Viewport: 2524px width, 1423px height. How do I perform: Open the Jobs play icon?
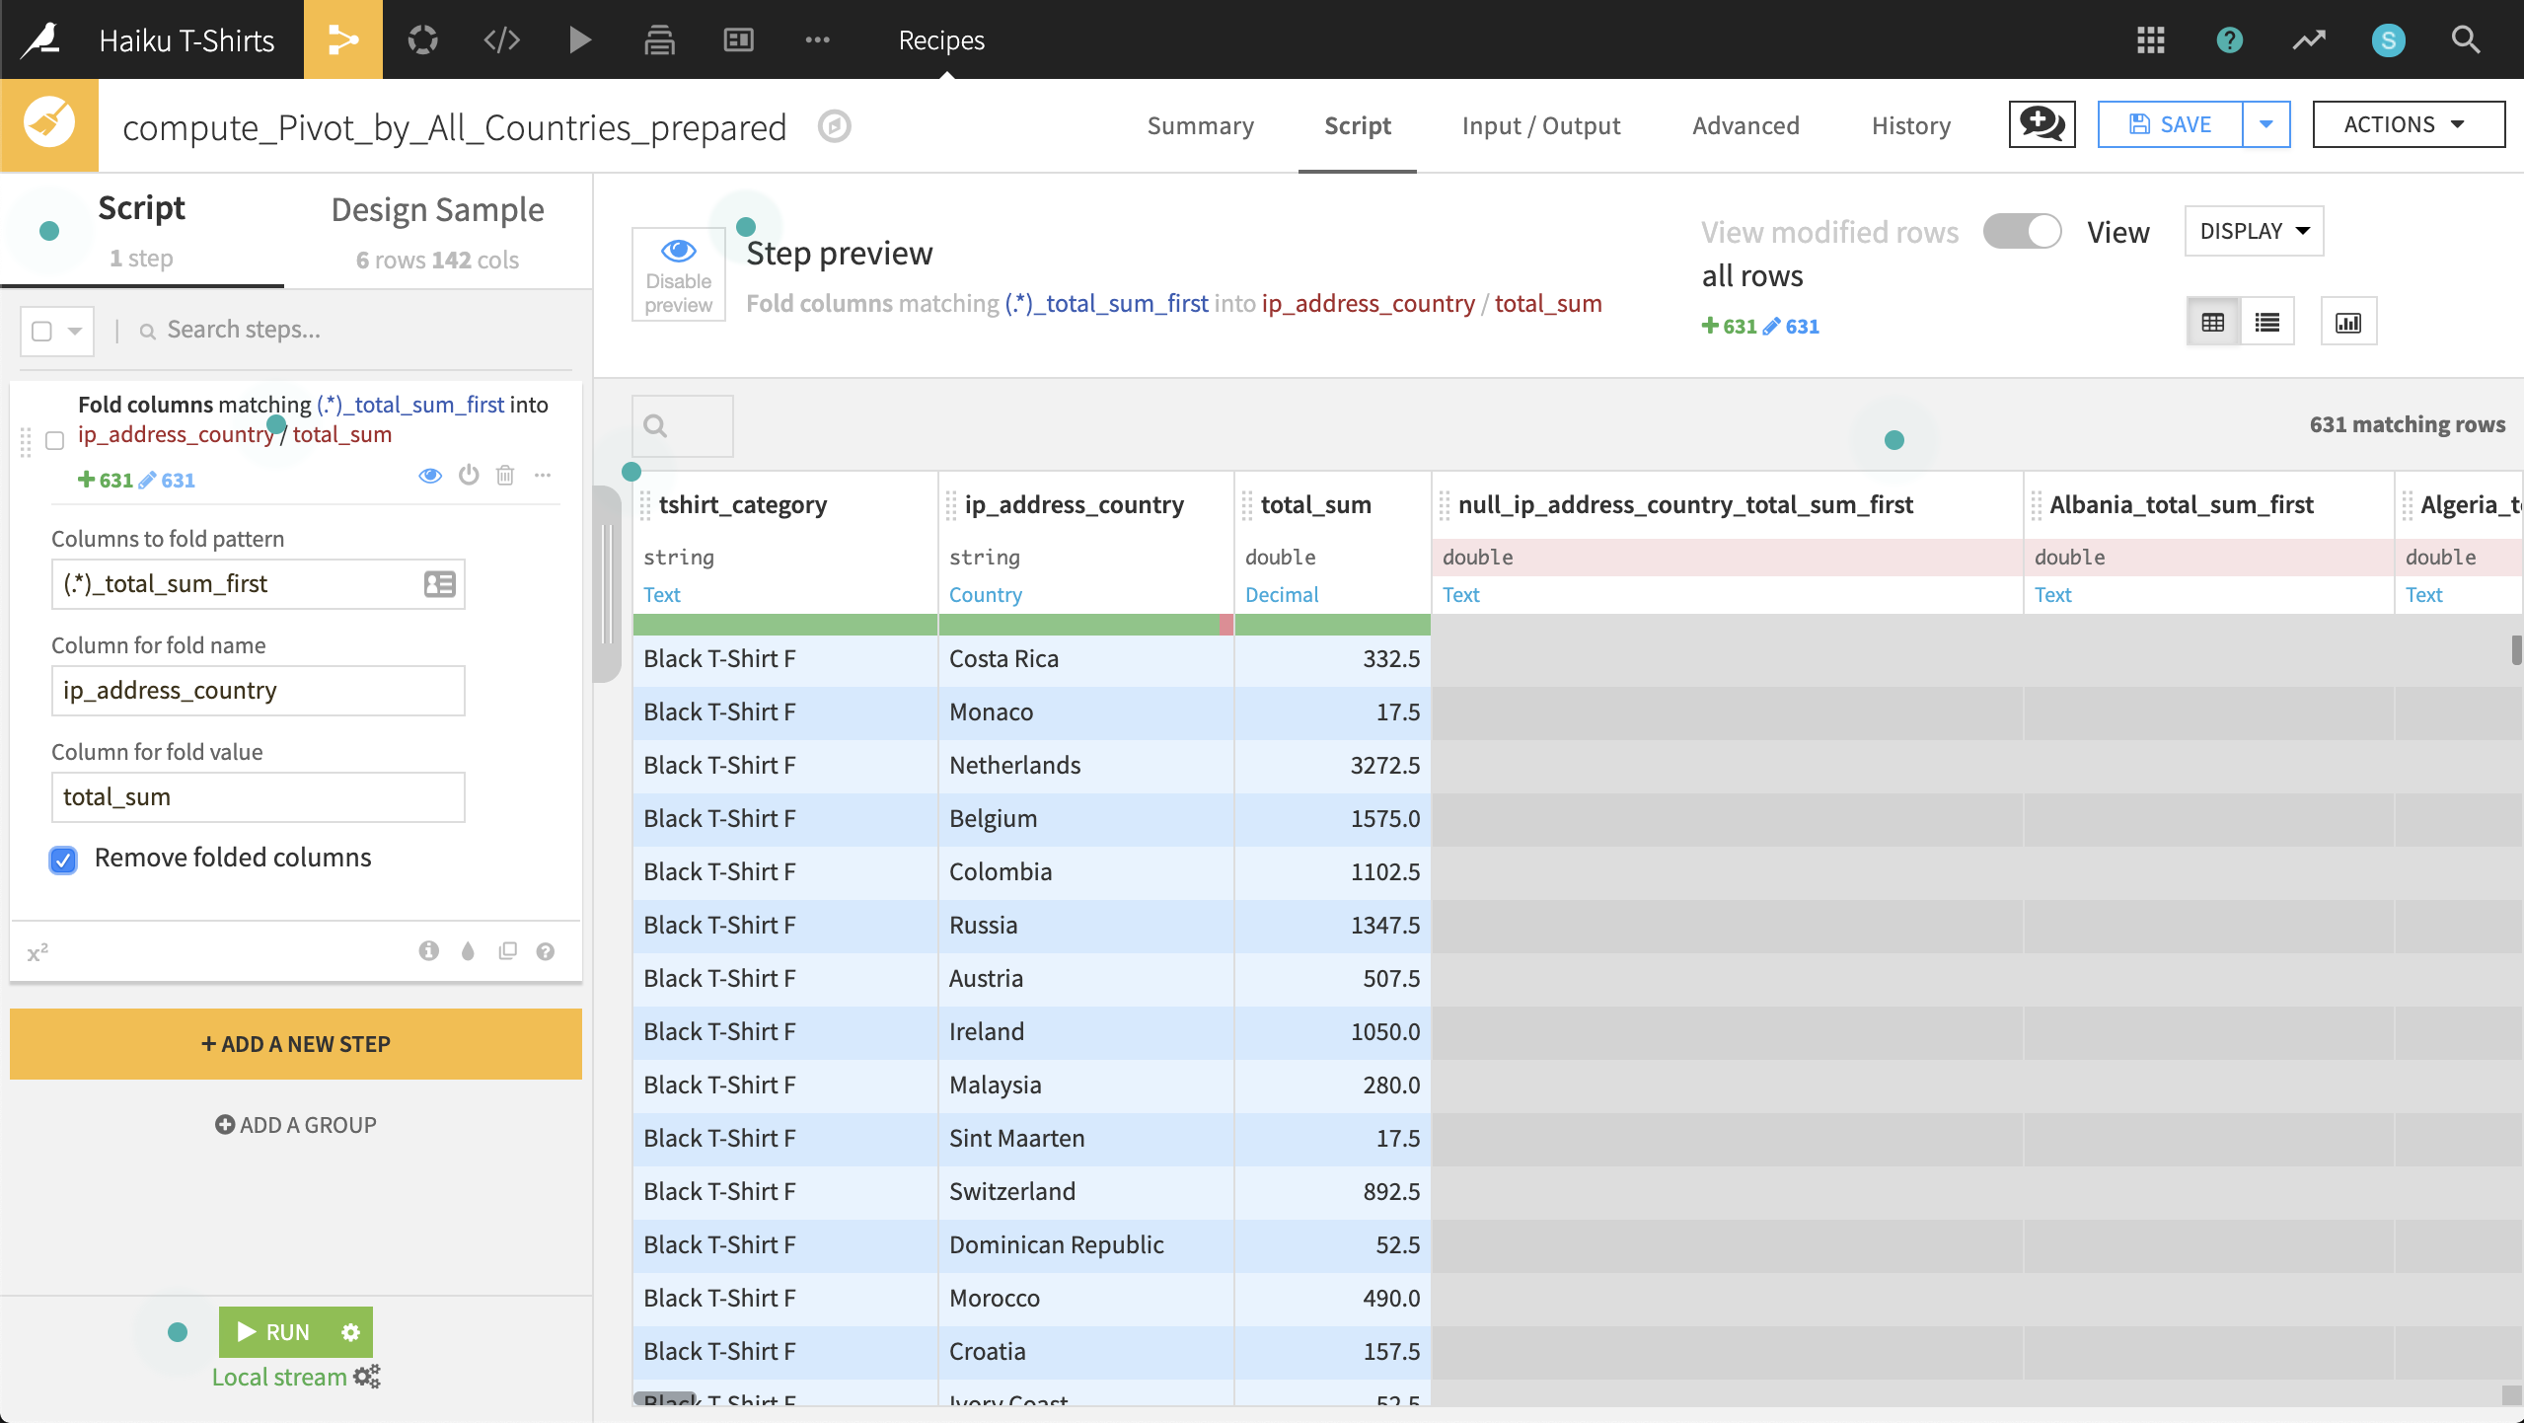click(x=580, y=39)
